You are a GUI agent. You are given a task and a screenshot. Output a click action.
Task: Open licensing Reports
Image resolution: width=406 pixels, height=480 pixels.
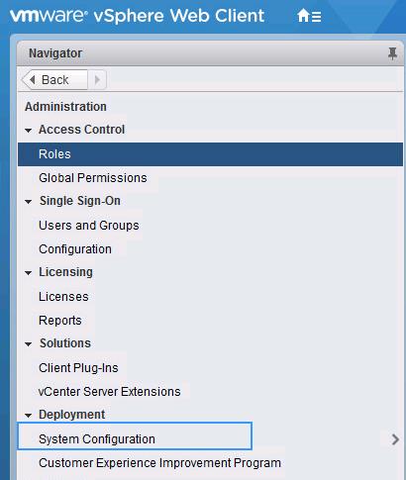[60, 321]
